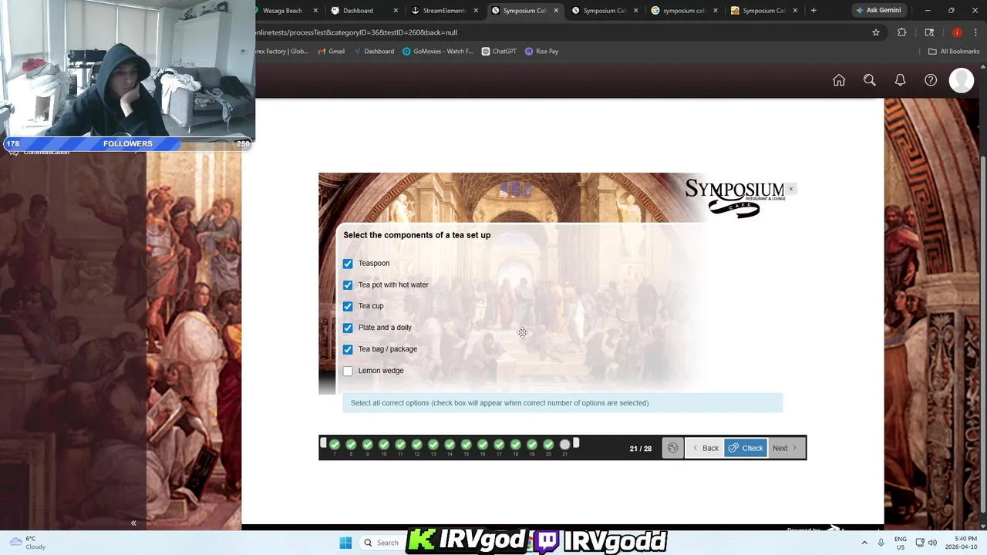Check the Lemon wedge checkbox
This screenshot has height=555, width=987.
pyautogui.click(x=348, y=371)
